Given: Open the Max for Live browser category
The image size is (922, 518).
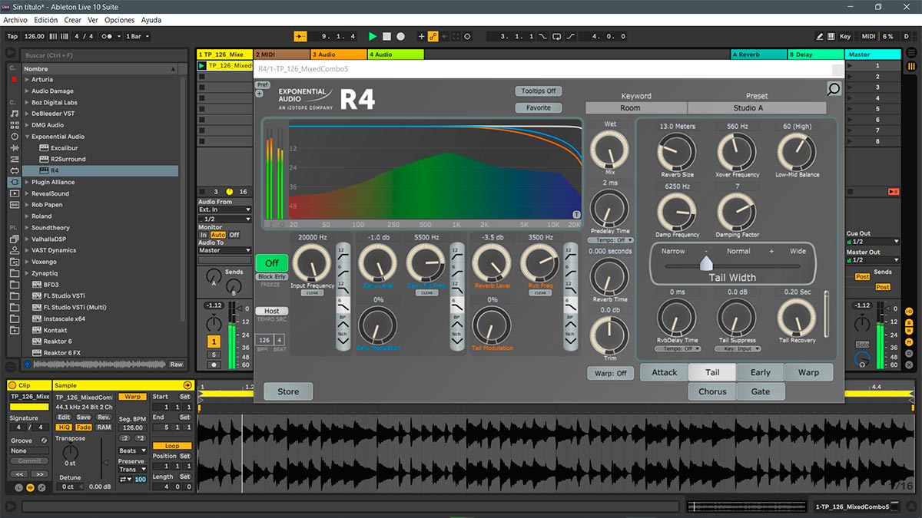Looking at the screenshot, I should (13, 170).
